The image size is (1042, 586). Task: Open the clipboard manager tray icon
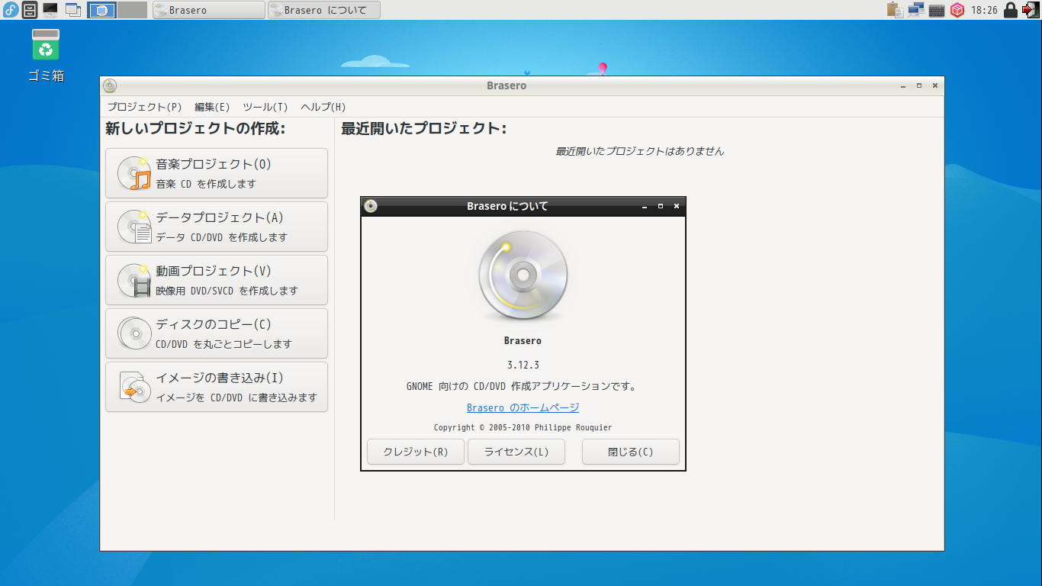point(896,10)
